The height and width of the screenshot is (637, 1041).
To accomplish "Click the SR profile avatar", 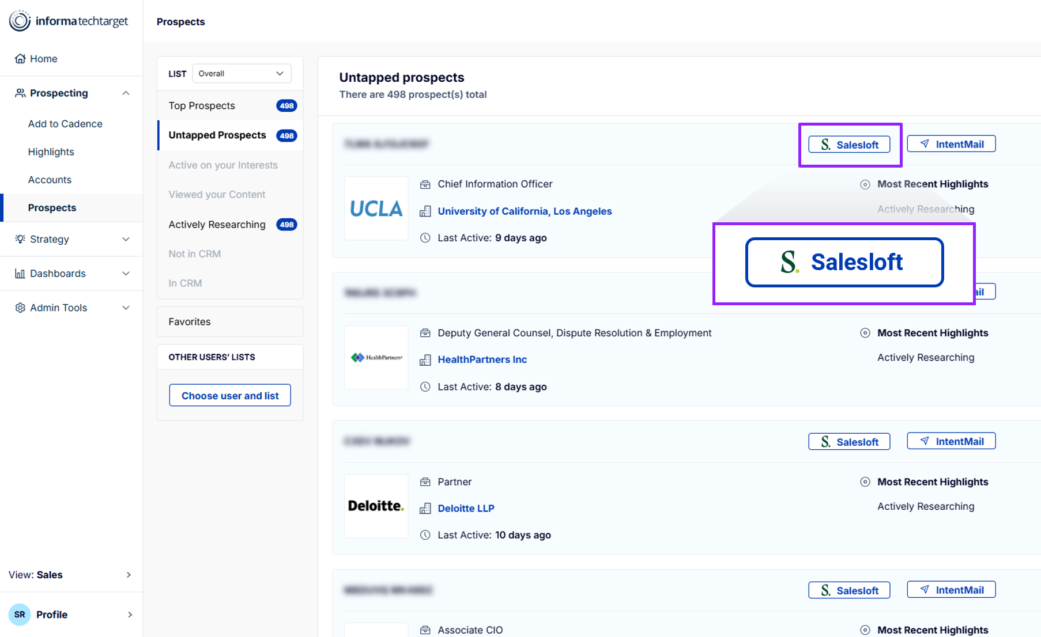I will click(20, 615).
